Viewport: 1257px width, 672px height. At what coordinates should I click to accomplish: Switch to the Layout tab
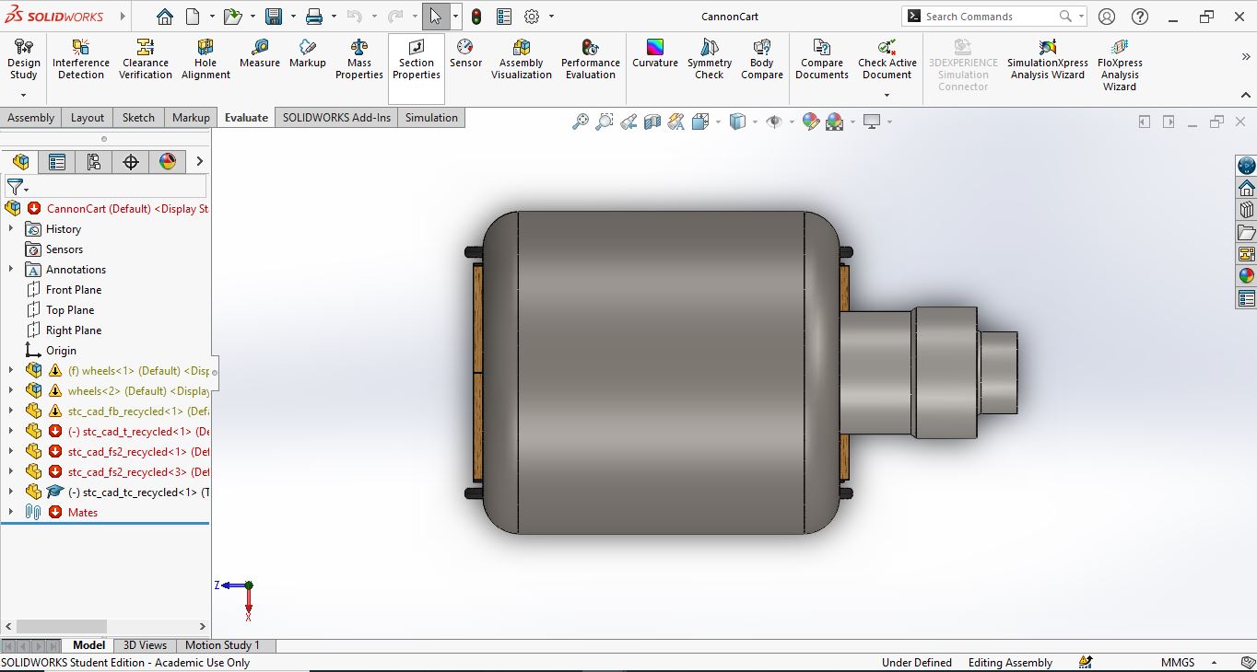tap(88, 118)
